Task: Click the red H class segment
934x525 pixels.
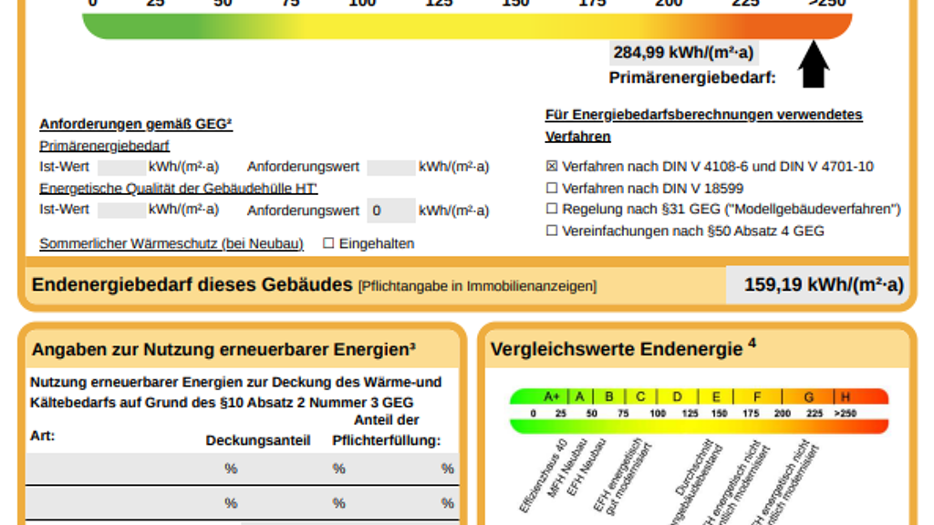Action: tap(846, 396)
